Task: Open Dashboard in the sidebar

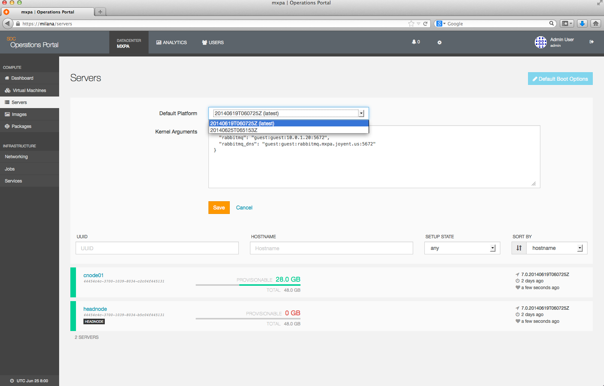Action: pyautogui.click(x=30, y=78)
